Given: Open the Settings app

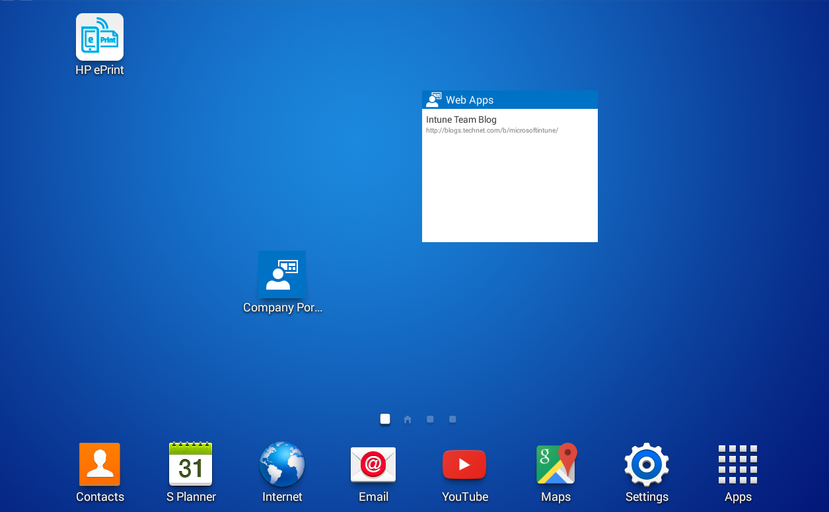Looking at the screenshot, I should tap(646, 464).
